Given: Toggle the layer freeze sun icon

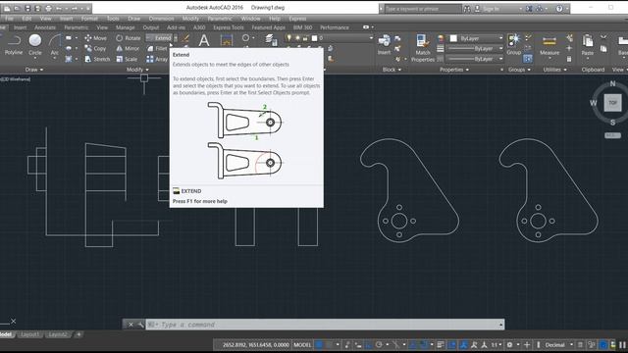Looking at the screenshot, I should pyautogui.click(x=297, y=38).
